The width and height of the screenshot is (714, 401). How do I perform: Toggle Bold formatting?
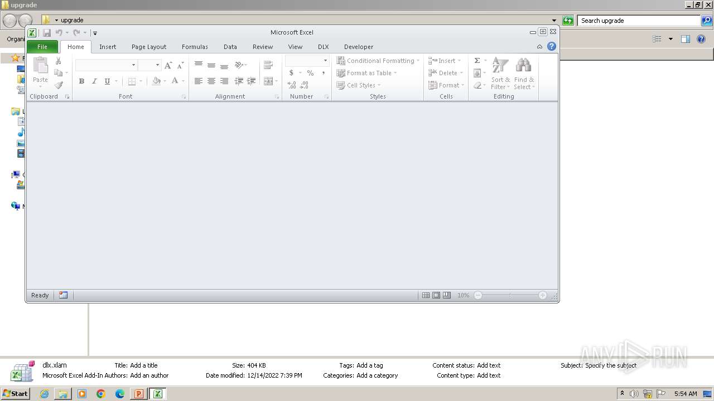click(81, 81)
